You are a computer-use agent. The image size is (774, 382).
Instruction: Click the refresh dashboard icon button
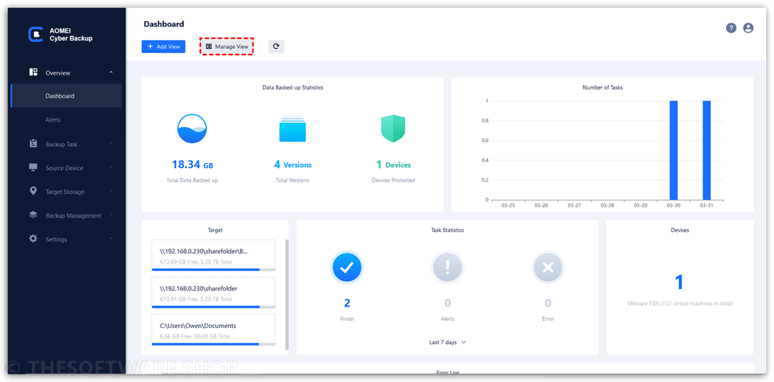click(276, 46)
